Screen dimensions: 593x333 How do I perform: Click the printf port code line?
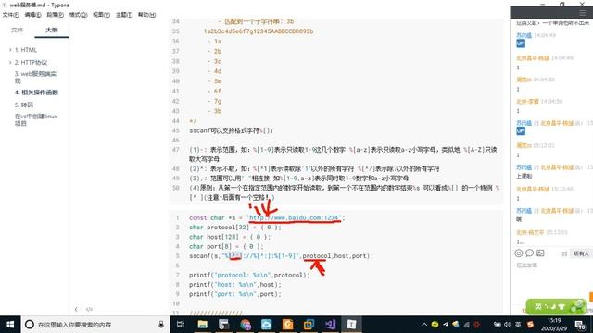[235, 294]
